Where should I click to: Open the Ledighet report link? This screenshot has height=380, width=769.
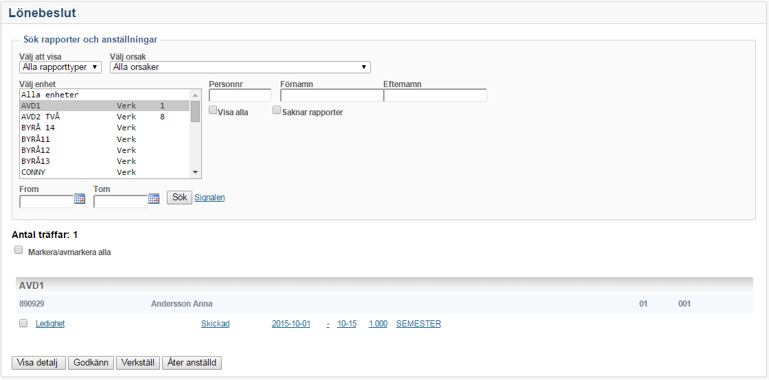[x=50, y=324]
